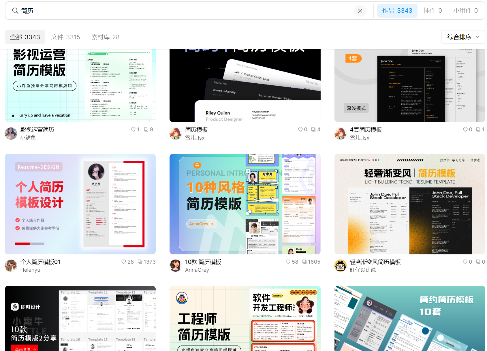Click copy icon showing 1373

pos(140,262)
